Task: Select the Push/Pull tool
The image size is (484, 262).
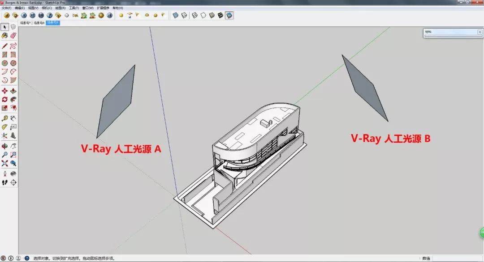Action: (13, 91)
